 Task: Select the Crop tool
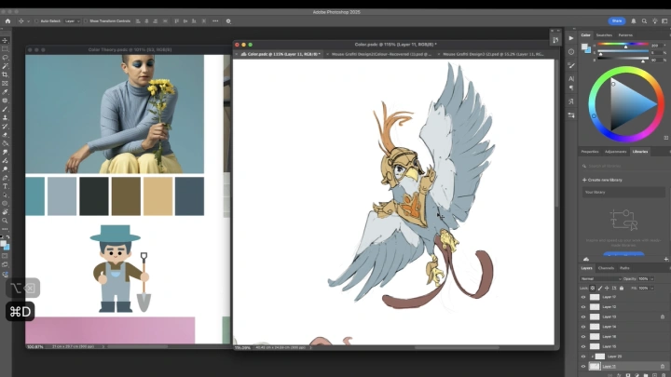click(x=6, y=74)
